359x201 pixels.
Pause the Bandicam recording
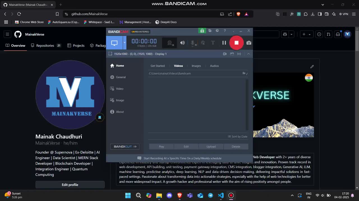coord(224,43)
